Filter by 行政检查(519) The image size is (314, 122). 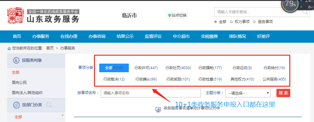tap(210, 79)
